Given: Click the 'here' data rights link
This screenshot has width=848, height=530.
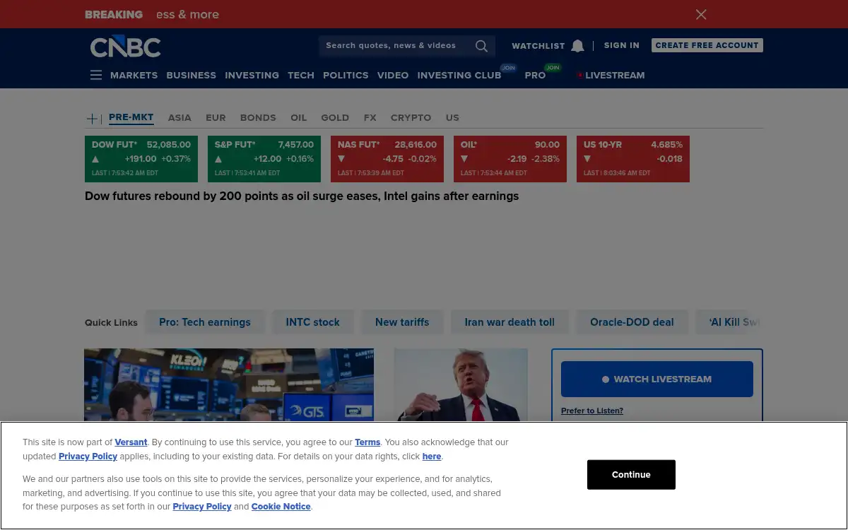Looking at the screenshot, I should point(432,457).
